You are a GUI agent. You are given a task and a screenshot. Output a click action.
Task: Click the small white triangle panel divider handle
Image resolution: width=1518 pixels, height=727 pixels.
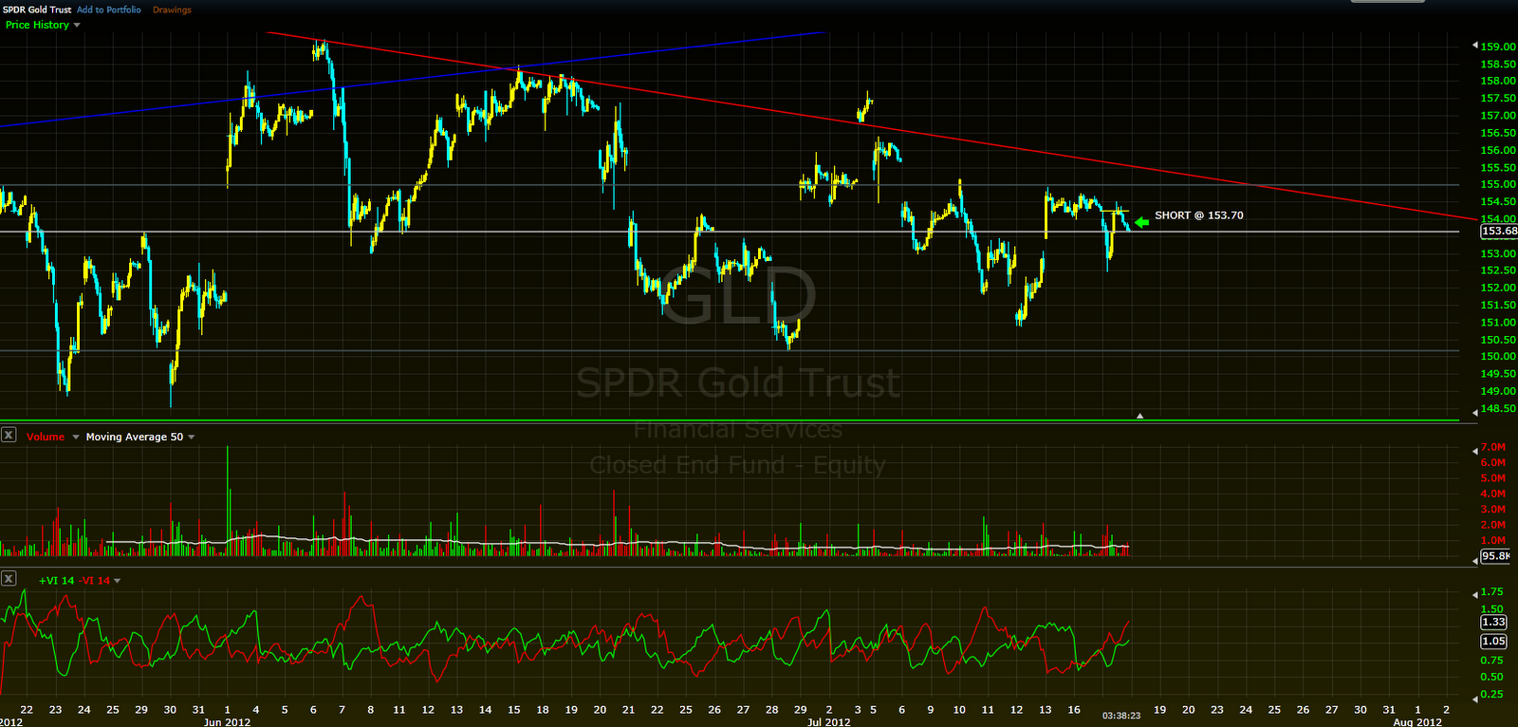1139,416
